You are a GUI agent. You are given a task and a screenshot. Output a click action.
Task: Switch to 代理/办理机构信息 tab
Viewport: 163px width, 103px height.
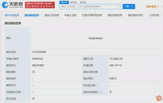click(x=92, y=15)
